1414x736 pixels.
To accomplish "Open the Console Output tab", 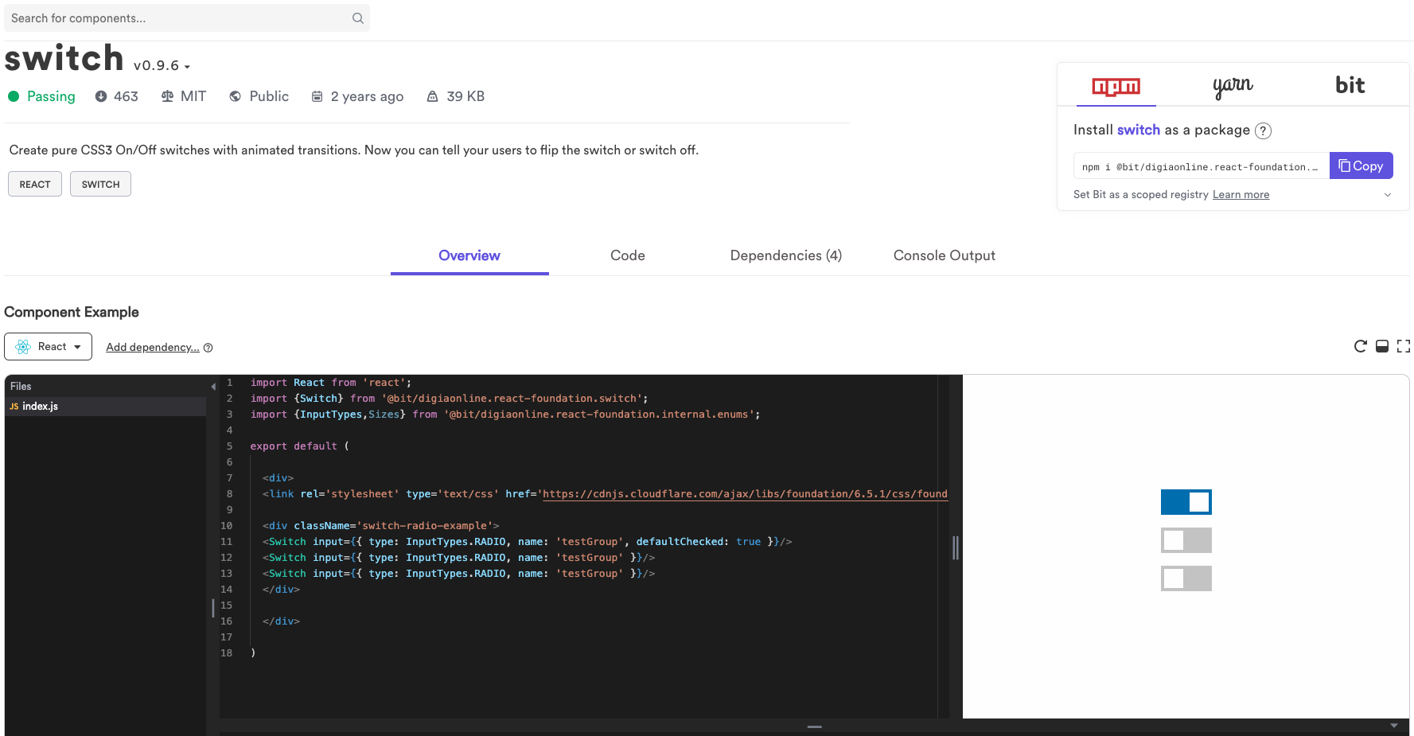I will coord(944,255).
